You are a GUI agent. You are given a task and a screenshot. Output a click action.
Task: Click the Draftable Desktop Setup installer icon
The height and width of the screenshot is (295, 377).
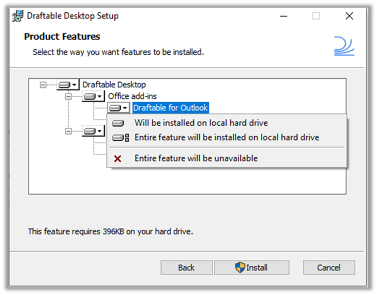click(x=18, y=16)
